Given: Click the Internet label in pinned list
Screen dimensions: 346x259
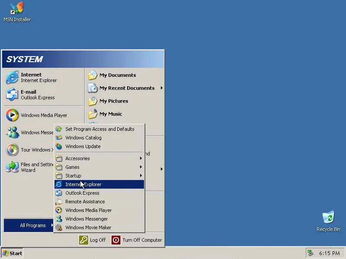Looking at the screenshot, I should point(31,75).
